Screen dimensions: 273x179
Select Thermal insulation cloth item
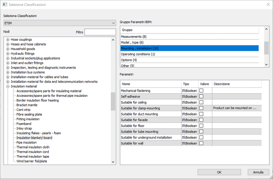(33, 147)
